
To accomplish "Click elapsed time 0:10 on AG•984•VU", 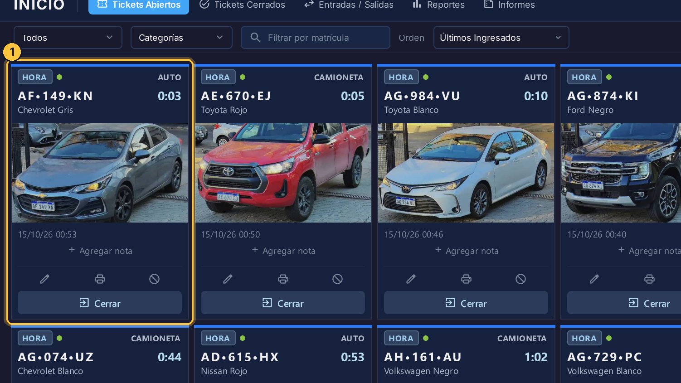I will pos(535,96).
